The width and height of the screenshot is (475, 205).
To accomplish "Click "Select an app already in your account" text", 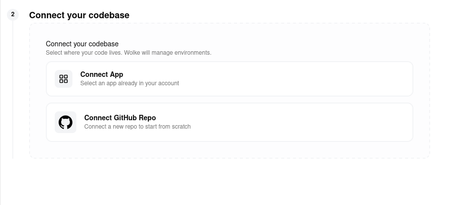I will (x=130, y=83).
